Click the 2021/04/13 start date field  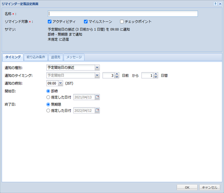click(x=84, y=97)
